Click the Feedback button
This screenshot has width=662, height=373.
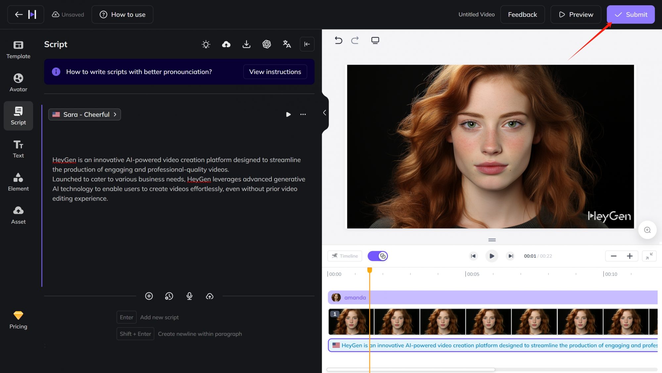[522, 15]
